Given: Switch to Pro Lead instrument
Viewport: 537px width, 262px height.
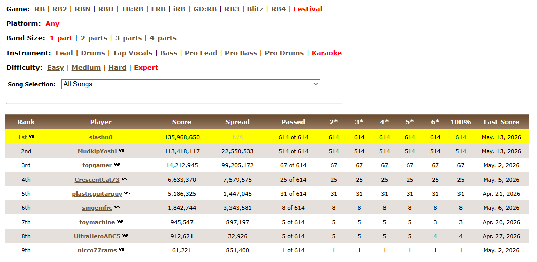Looking at the screenshot, I should tap(201, 53).
